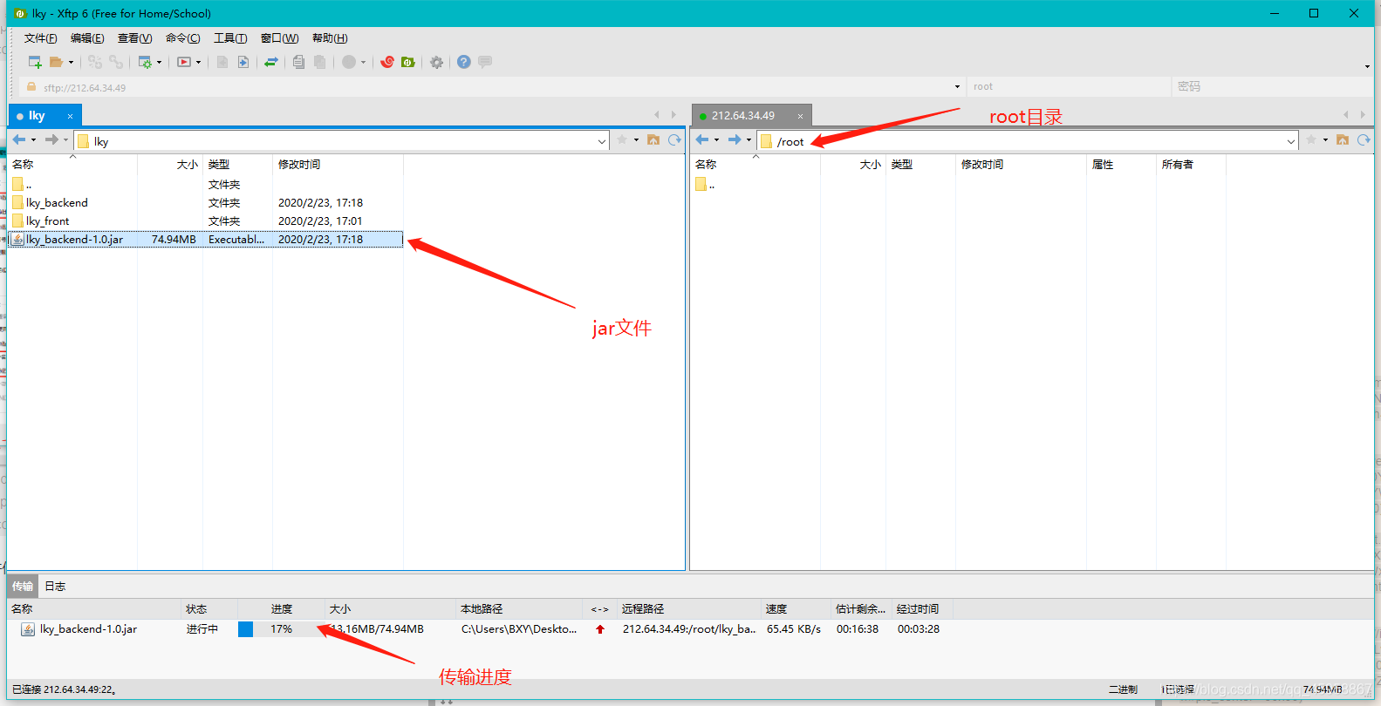Image resolution: width=1381 pixels, height=706 pixels.
Task: Click the session properties gear-window icon
Action: coord(145,62)
